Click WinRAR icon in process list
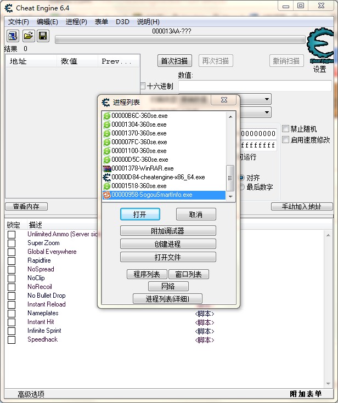 tap(107, 168)
